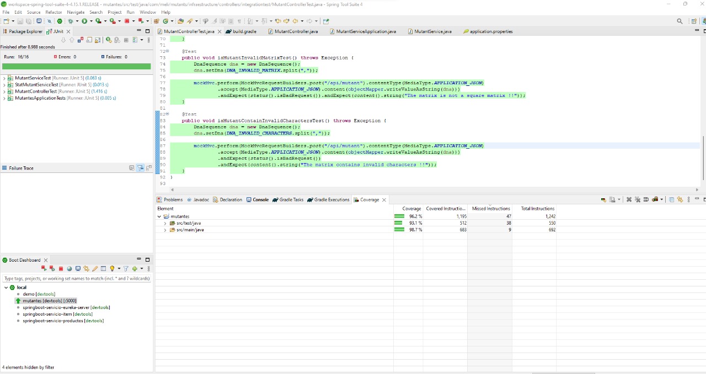Click the JUnit Test Run History icon

pos(135,40)
